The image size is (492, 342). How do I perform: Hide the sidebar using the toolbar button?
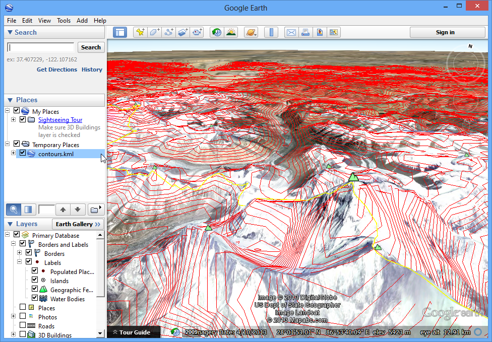click(x=120, y=32)
